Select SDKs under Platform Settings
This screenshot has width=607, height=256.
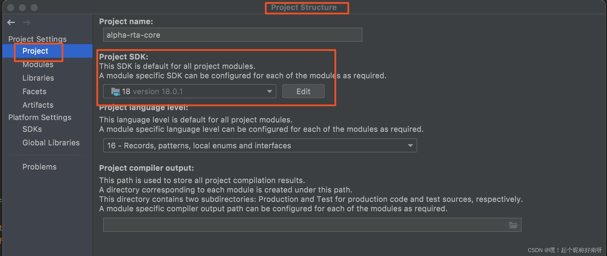point(32,129)
